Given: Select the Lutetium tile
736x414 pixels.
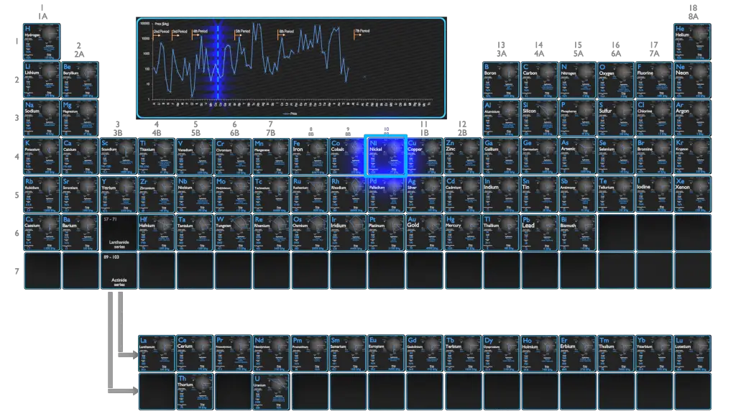Looking at the screenshot, I should (x=692, y=354).
